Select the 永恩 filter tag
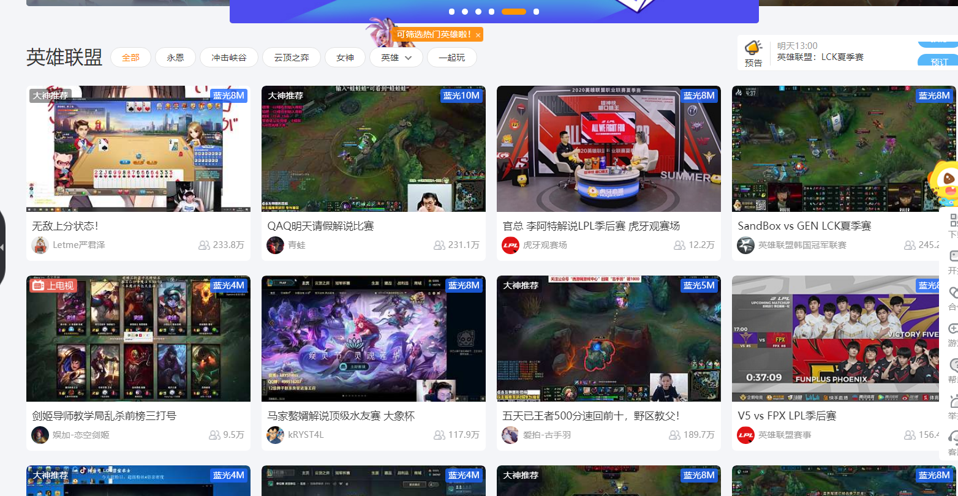This screenshot has height=496, width=958. click(175, 58)
